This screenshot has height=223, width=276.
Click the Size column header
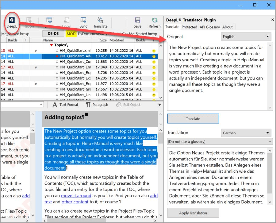[x=100, y=40]
